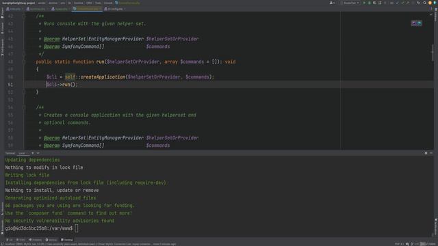This screenshot has height=246, width=438.
Task: Add a new terminal session with plus icon
Action: 33,153
